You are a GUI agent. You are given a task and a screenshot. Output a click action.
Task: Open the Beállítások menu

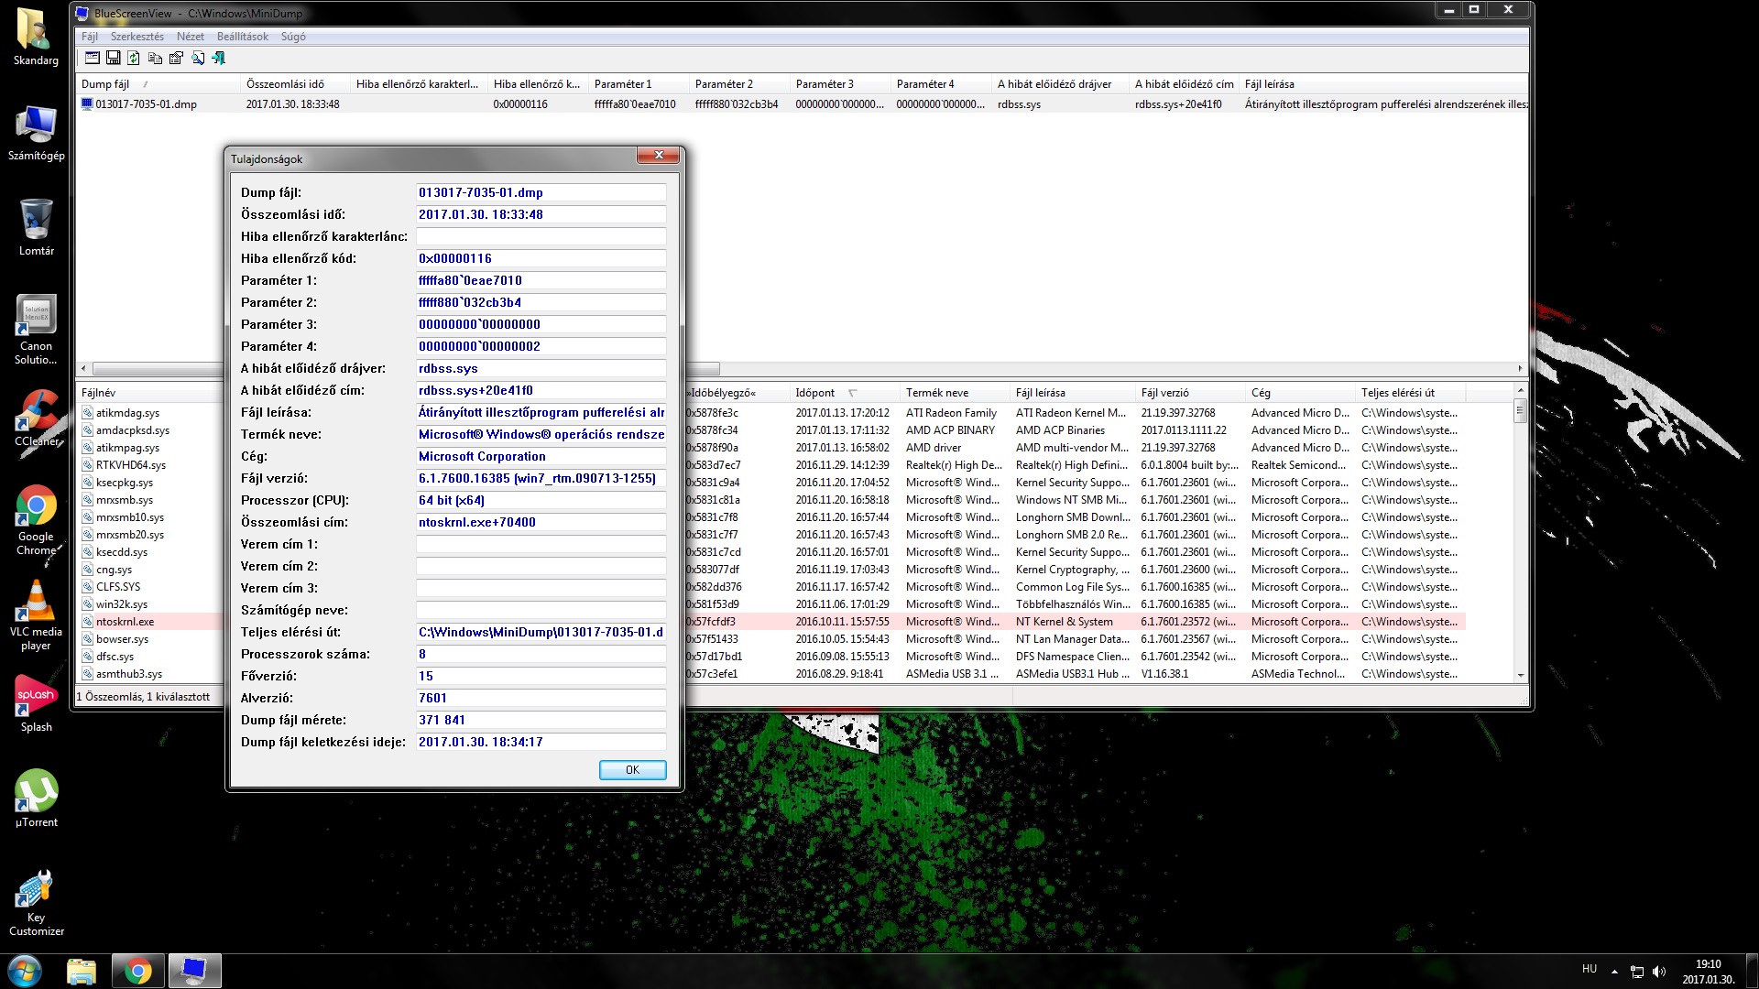point(243,37)
